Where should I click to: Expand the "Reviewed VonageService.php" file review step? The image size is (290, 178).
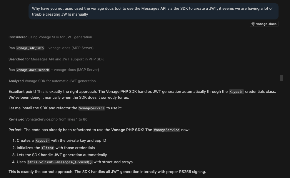pyautogui.click(x=49, y=119)
